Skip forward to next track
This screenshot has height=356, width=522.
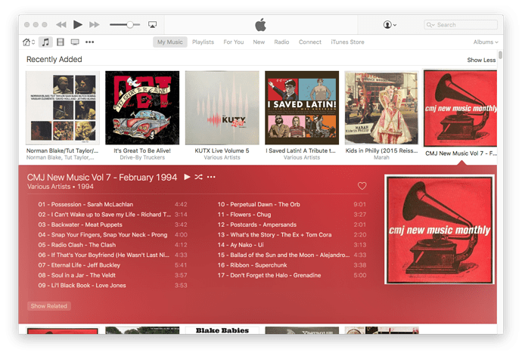pos(95,25)
